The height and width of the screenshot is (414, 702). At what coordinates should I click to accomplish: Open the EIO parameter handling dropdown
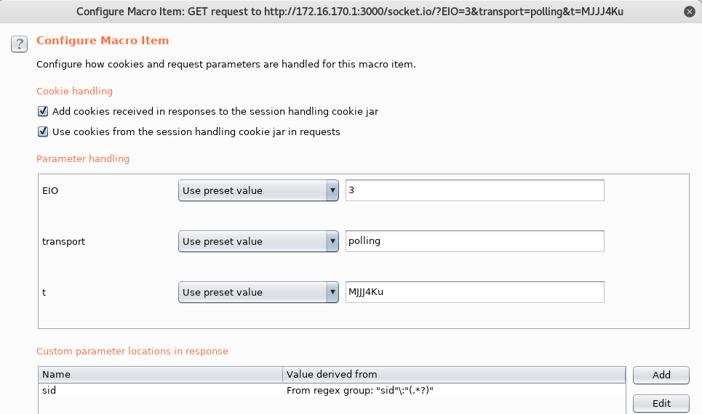tap(258, 190)
